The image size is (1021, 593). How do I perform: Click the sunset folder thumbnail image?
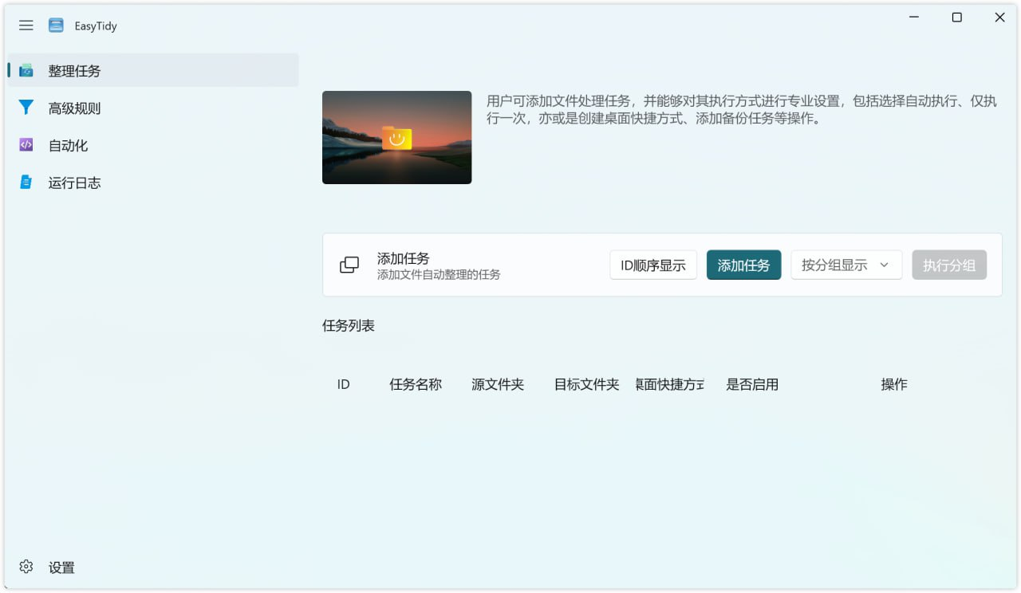click(x=396, y=137)
